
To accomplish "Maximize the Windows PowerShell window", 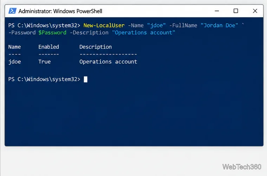I will (236, 11).
